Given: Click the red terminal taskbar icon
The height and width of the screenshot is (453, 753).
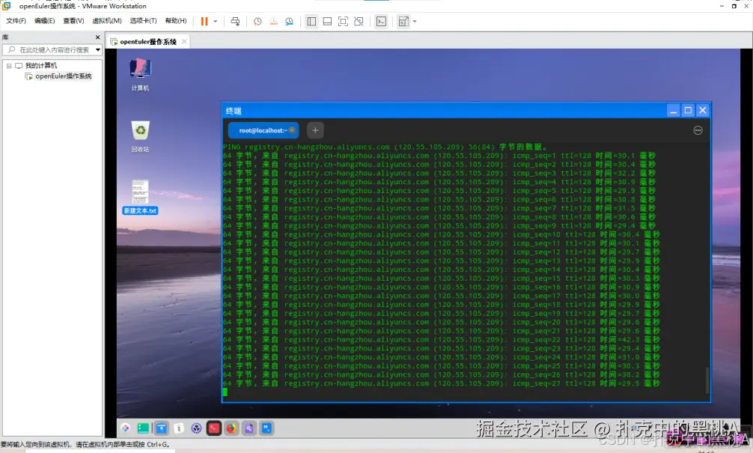Looking at the screenshot, I should coord(214,428).
